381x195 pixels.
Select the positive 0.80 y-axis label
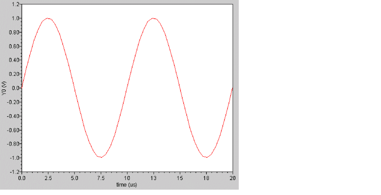coord(14,32)
